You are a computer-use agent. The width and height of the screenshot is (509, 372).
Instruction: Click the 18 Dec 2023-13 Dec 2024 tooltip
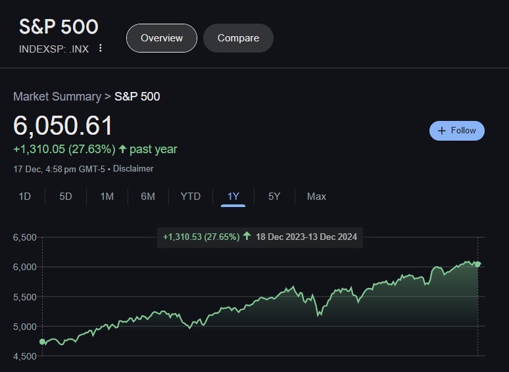pyautogui.click(x=260, y=237)
